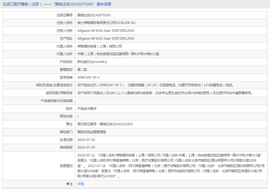Click the 变更情况 row label
Image resolution: width=270 pixels, height=190 pixels.
click(66, 166)
